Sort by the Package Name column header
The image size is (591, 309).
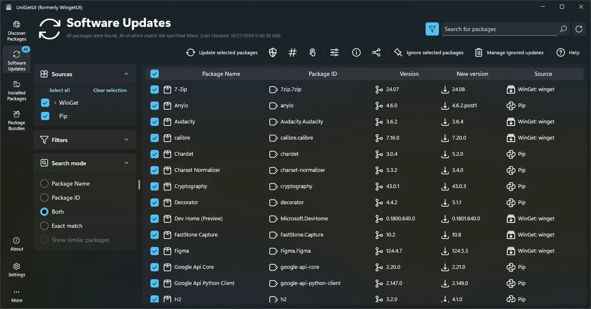pos(221,74)
